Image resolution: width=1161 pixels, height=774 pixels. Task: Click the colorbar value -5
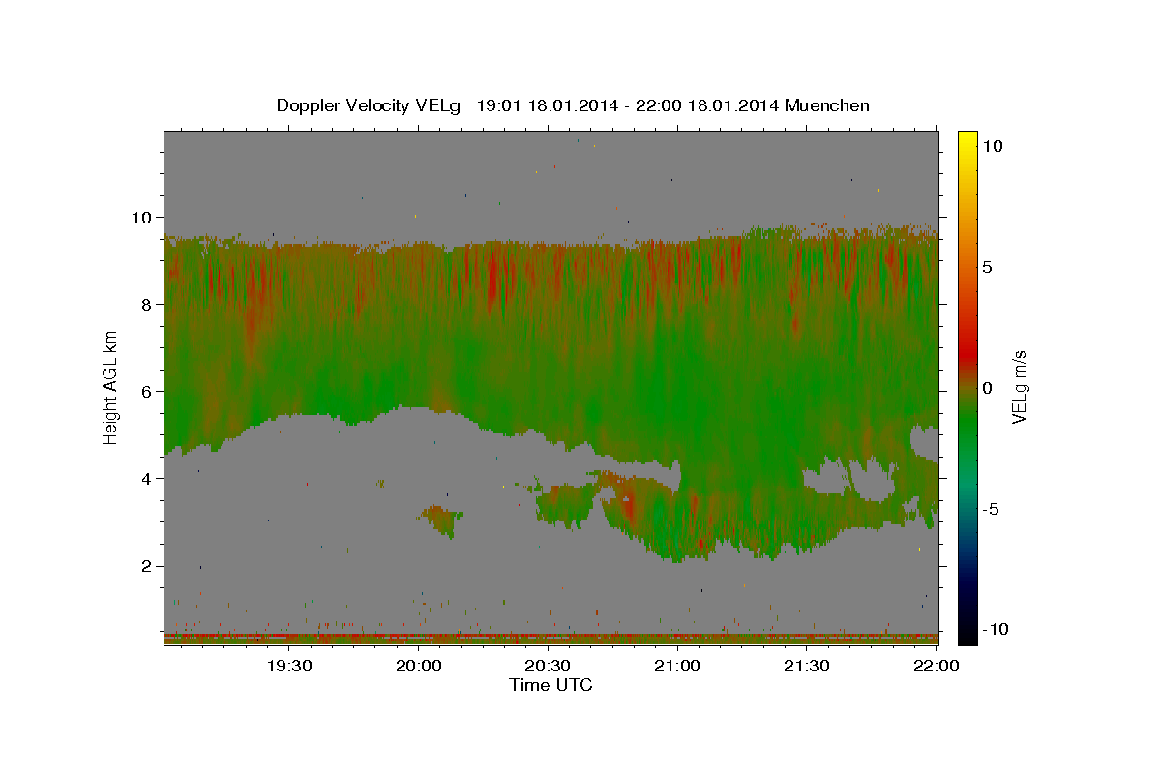tap(992, 509)
